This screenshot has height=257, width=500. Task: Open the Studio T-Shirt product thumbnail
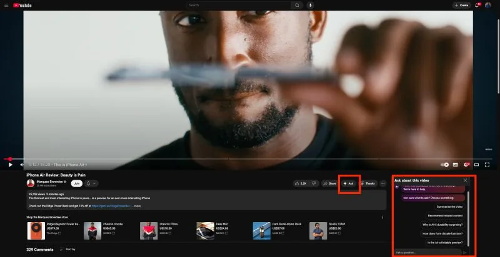(318, 231)
